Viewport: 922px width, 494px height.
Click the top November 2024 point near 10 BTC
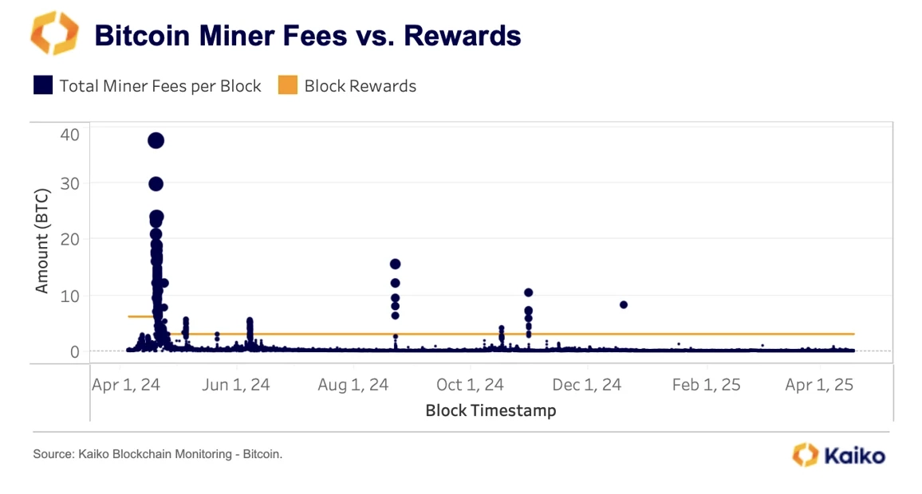[x=528, y=292]
